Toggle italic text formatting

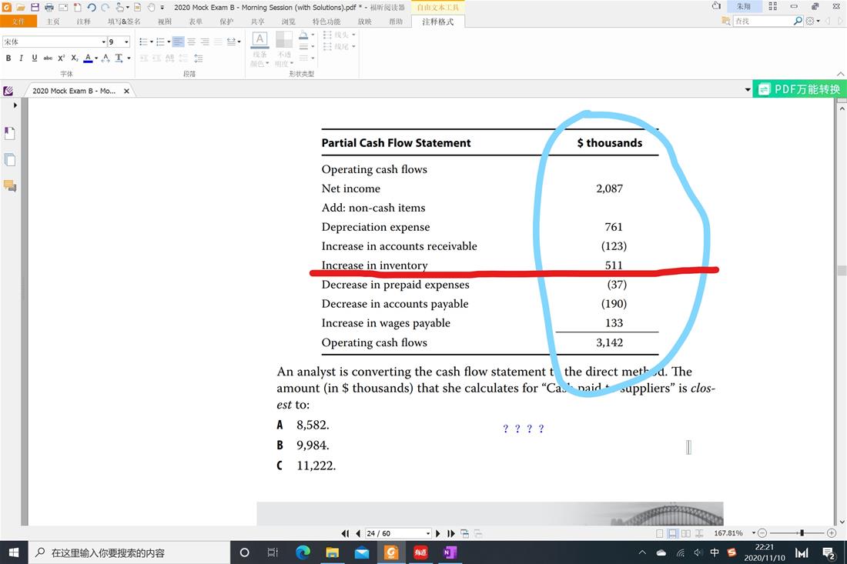[22, 58]
